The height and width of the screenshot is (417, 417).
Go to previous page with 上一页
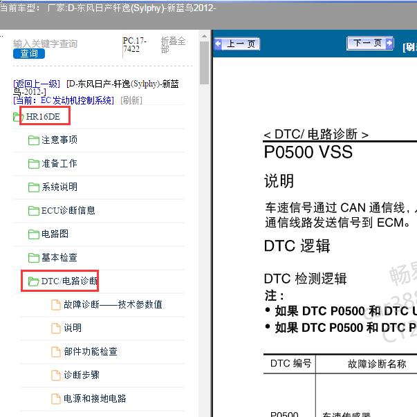(237, 44)
